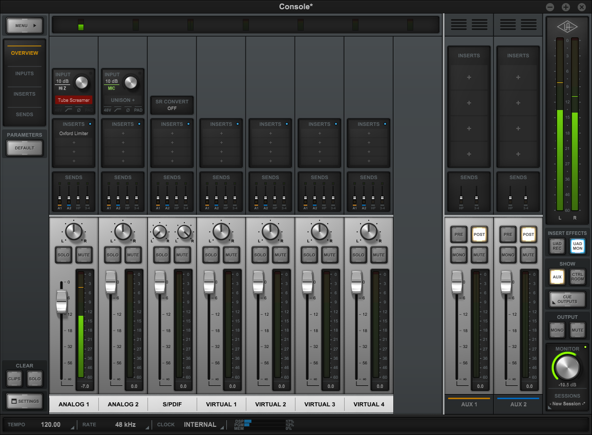The width and height of the screenshot is (592, 435).
Task: Mute the S/PDIF channel
Action: pyautogui.click(x=182, y=255)
